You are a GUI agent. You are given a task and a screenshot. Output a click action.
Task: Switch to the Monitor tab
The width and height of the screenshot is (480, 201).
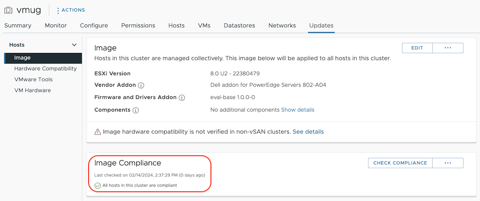coord(56,26)
